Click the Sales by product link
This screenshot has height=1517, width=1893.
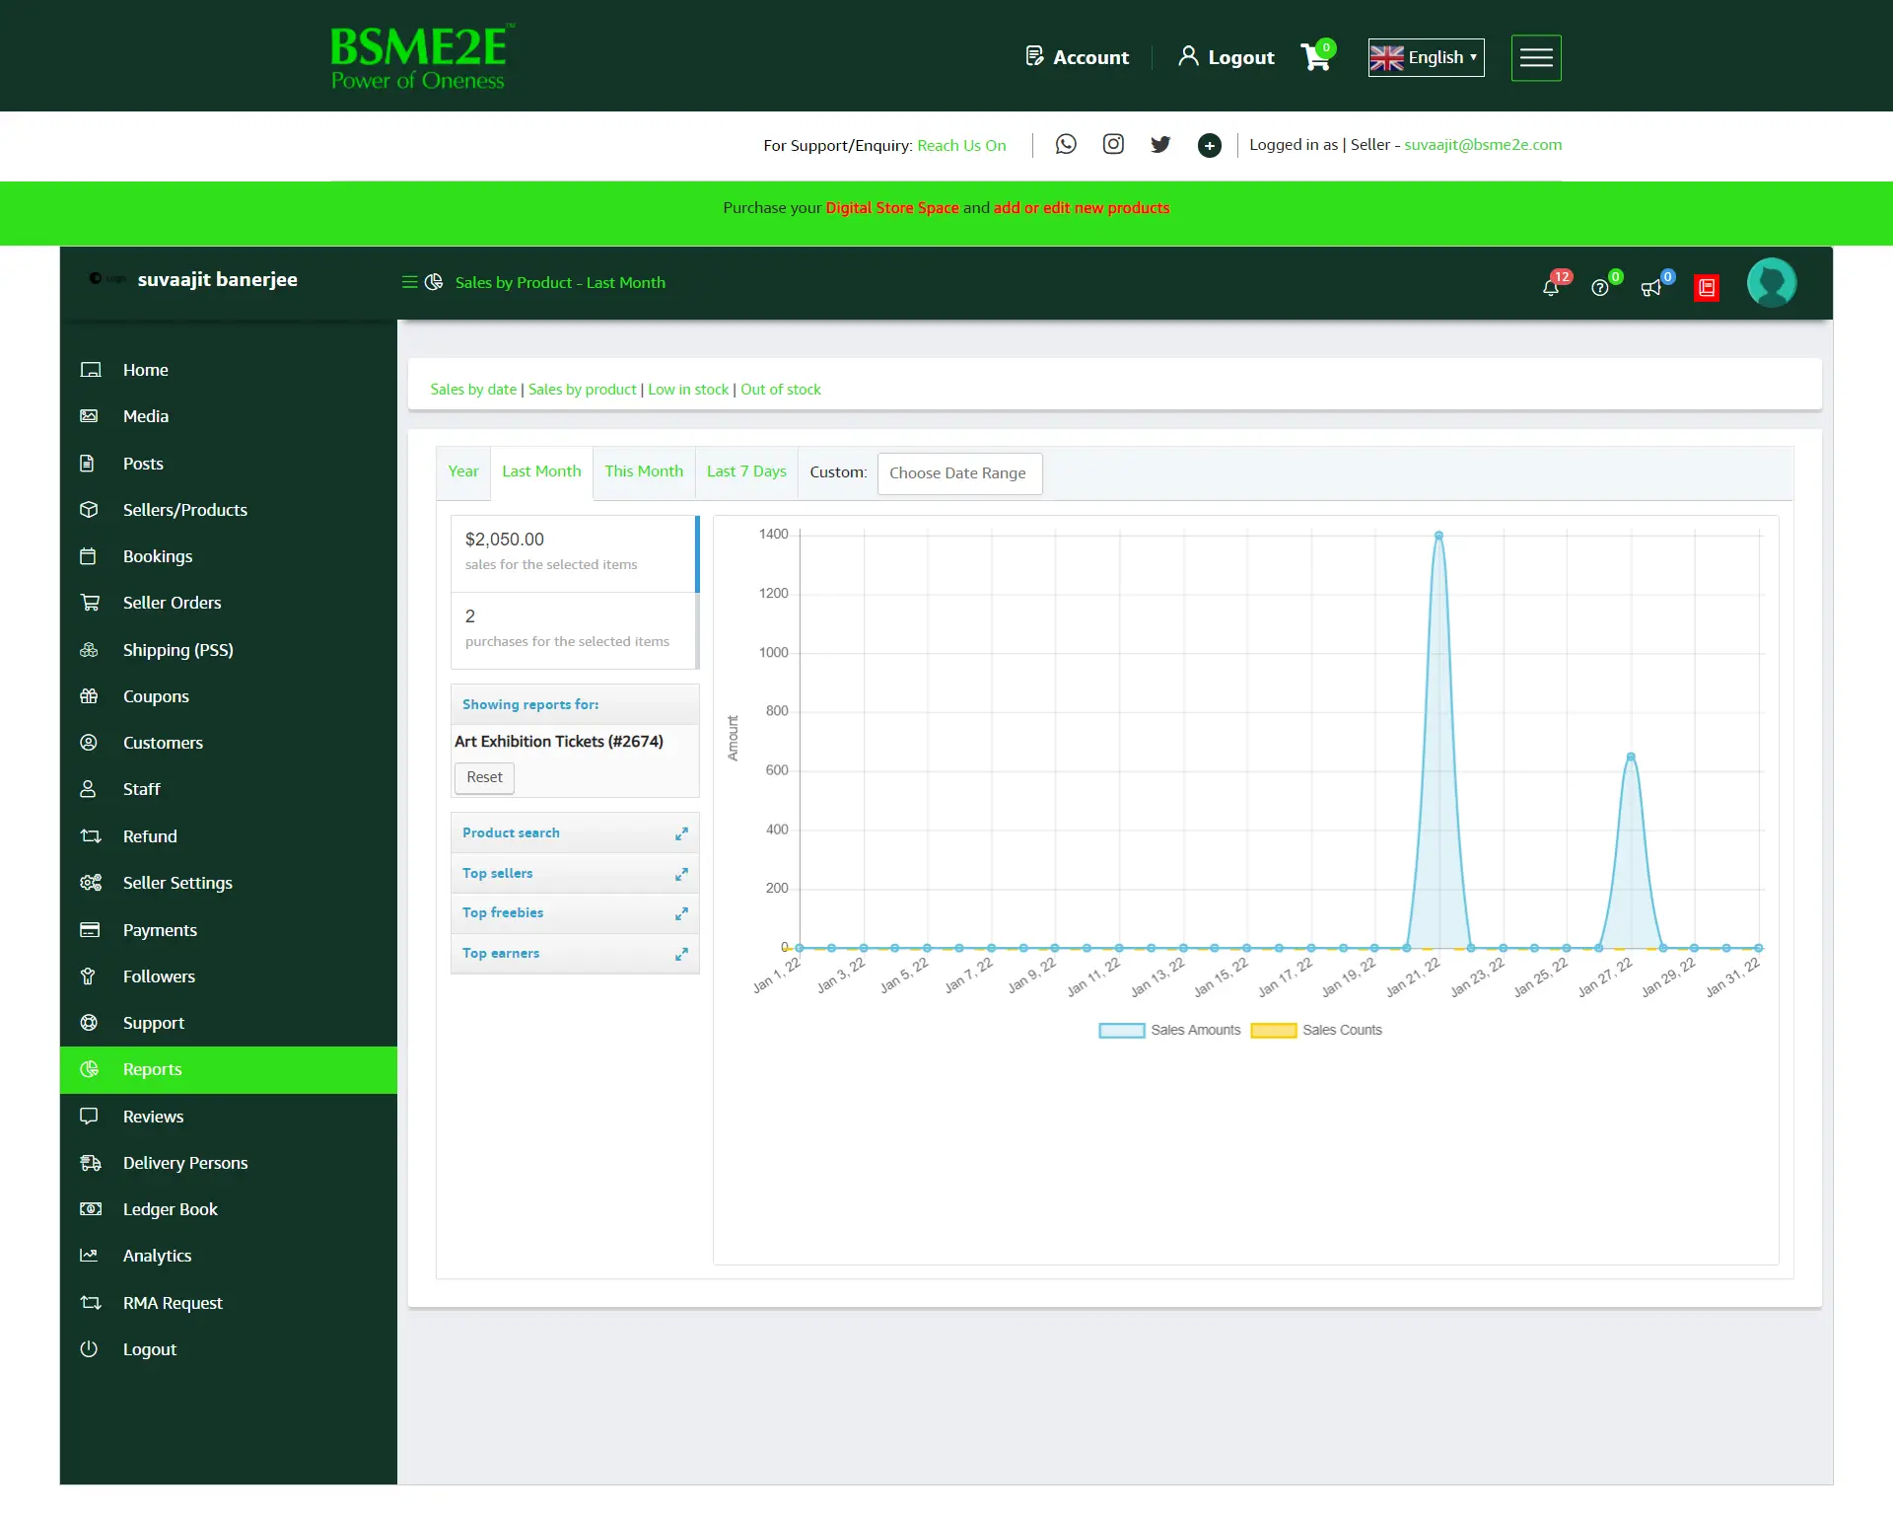click(583, 390)
